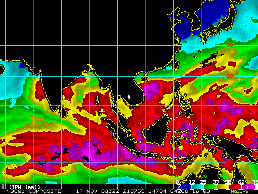Image resolution: width=258 pixels, height=194 pixels.
Task: Click the "62" scale label above the color bar
Action: tap(241, 182)
